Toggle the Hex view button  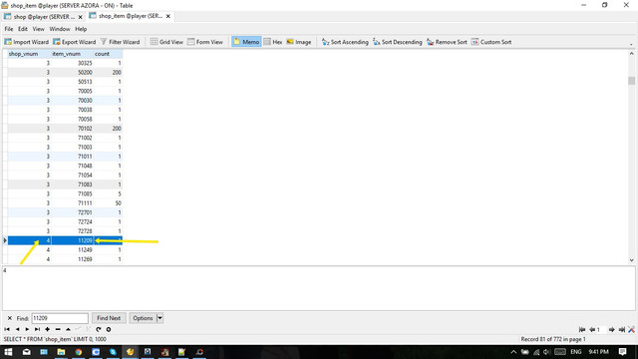[273, 42]
